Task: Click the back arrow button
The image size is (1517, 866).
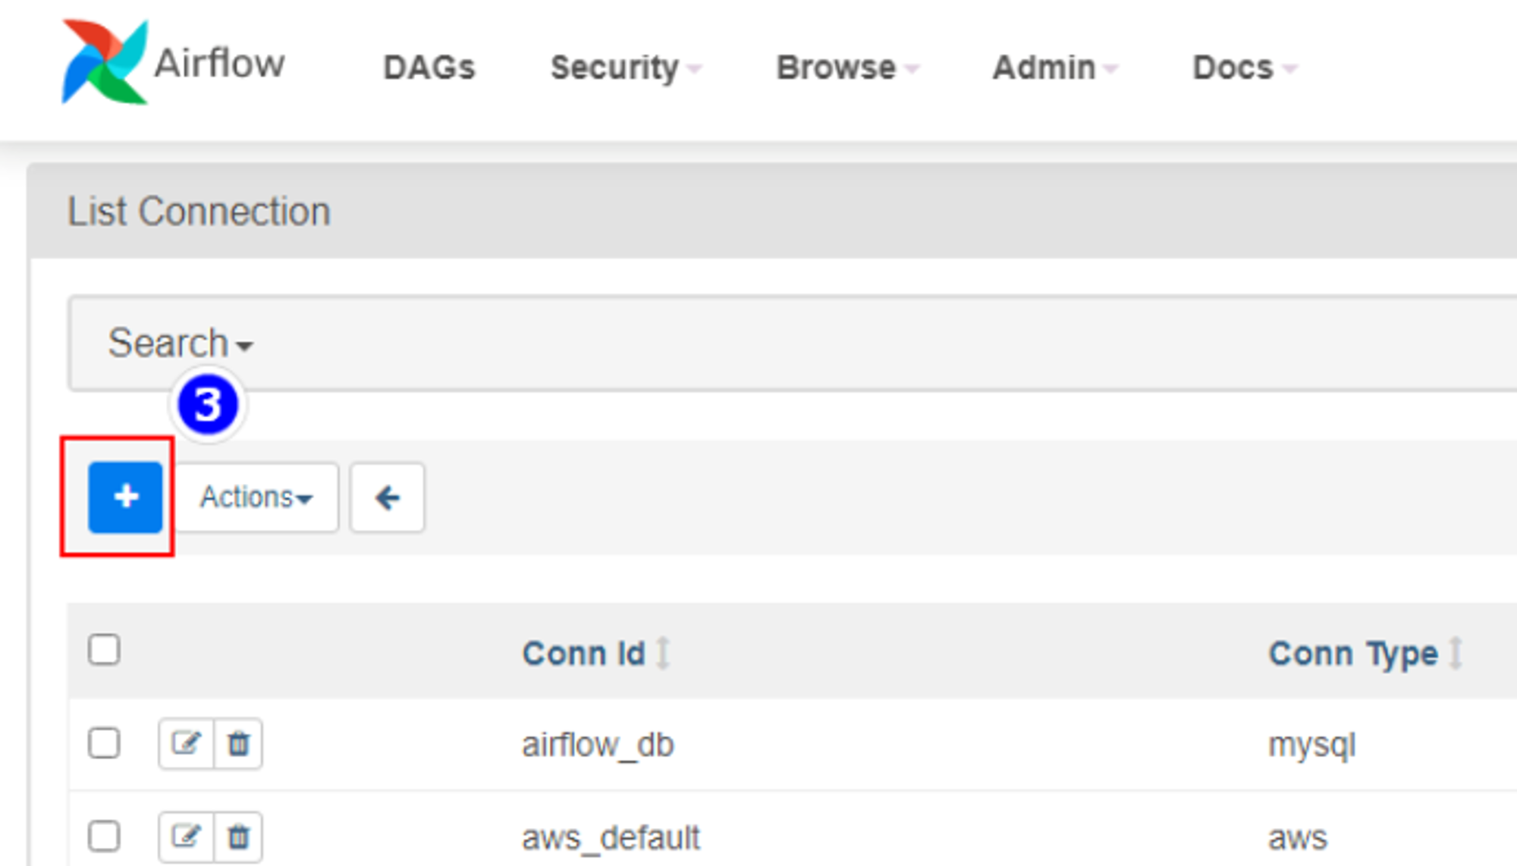Action: coord(387,497)
